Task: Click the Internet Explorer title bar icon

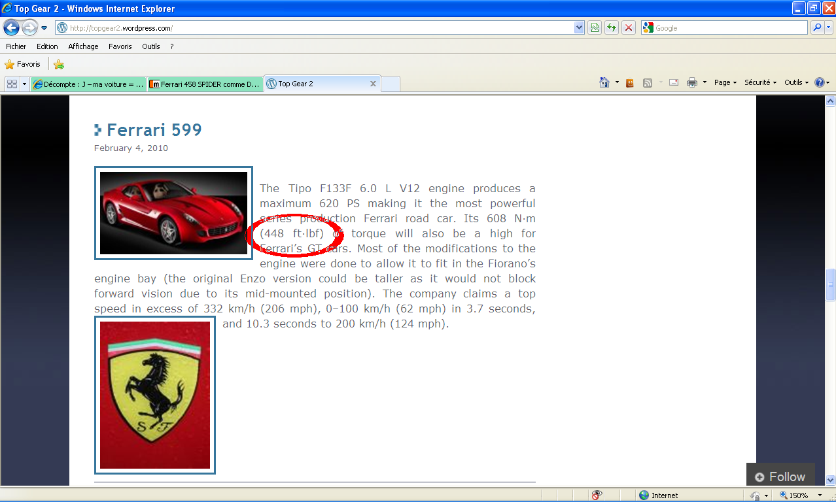Action: [x=7, y=9]
